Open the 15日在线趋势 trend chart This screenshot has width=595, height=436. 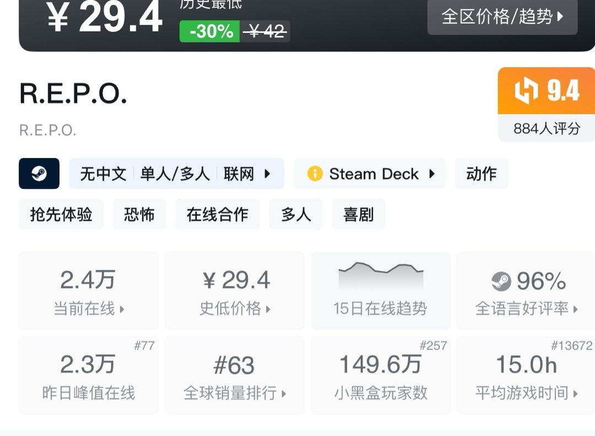click(381, 291)
